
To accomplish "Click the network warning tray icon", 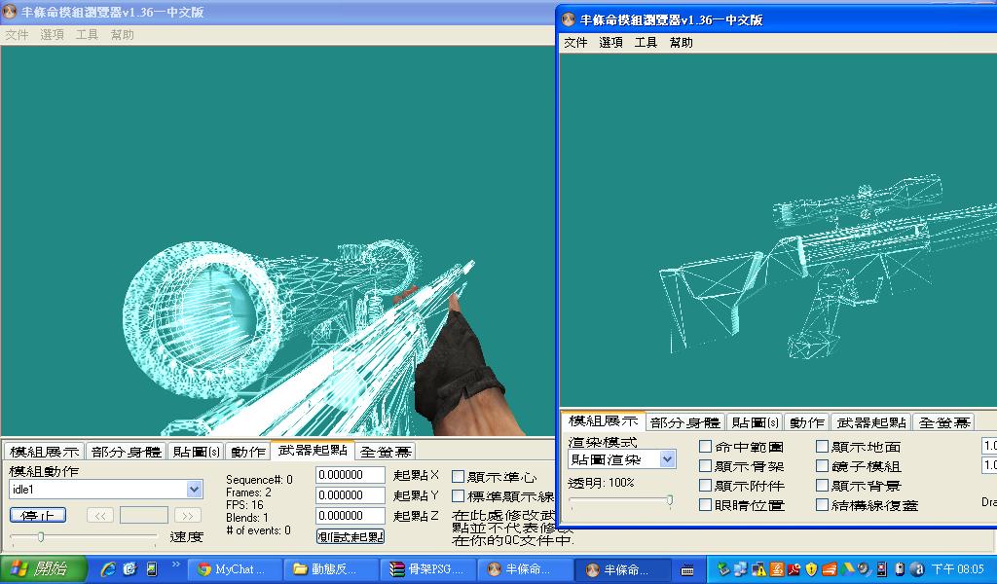I will click(x=758, y=569).
